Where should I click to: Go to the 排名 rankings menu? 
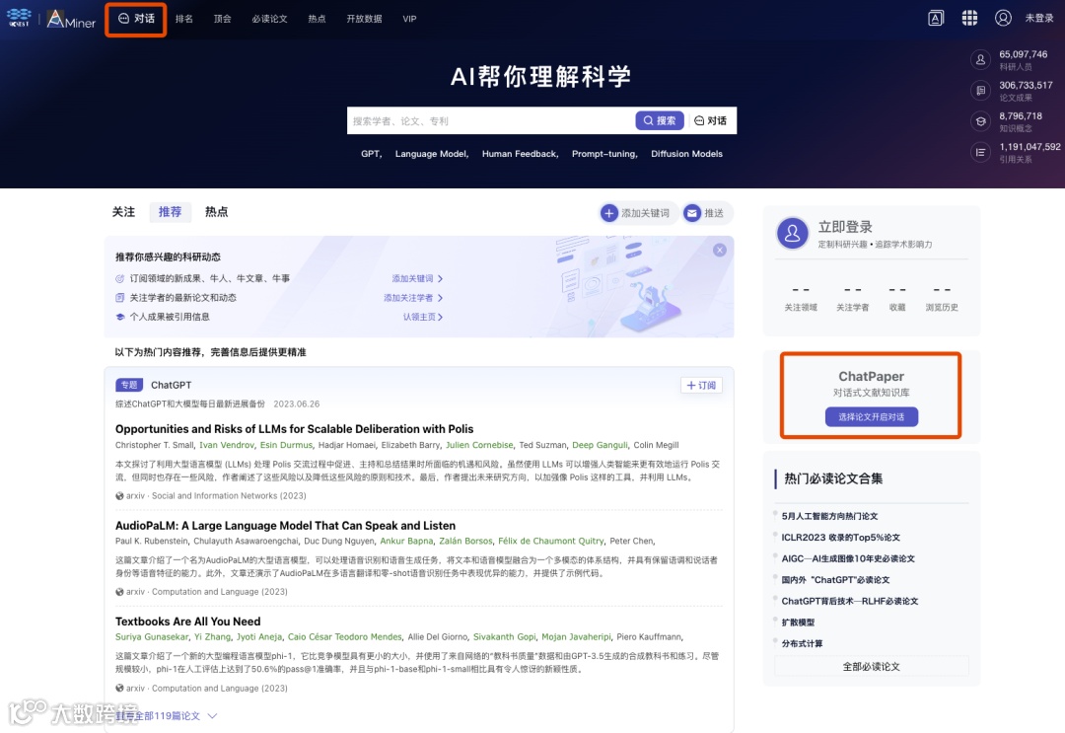point(184,19)
